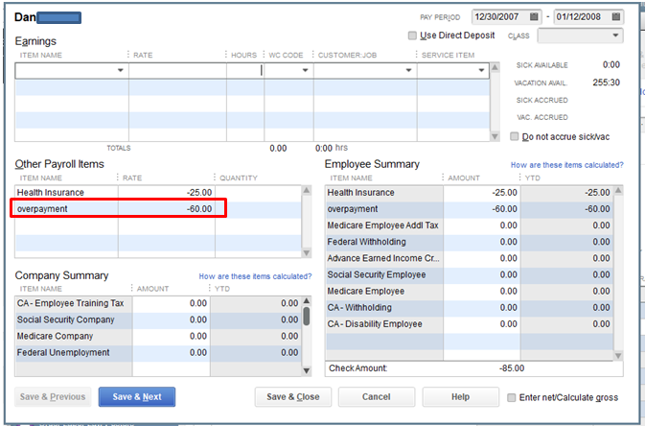The image size is (645, 426).
Task: Click Social Security Company row
Action: 158,319
